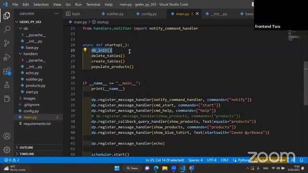Image resolution: width=308 pixels, height=173 pixels.
Task: Click the Visual Studio Code taskbar icon
Action: tap(182, 168)
